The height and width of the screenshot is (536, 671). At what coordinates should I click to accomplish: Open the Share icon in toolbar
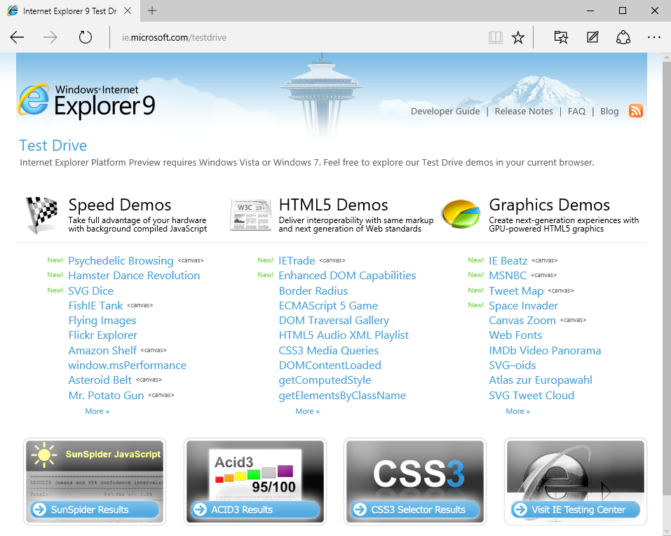[623, 38]
